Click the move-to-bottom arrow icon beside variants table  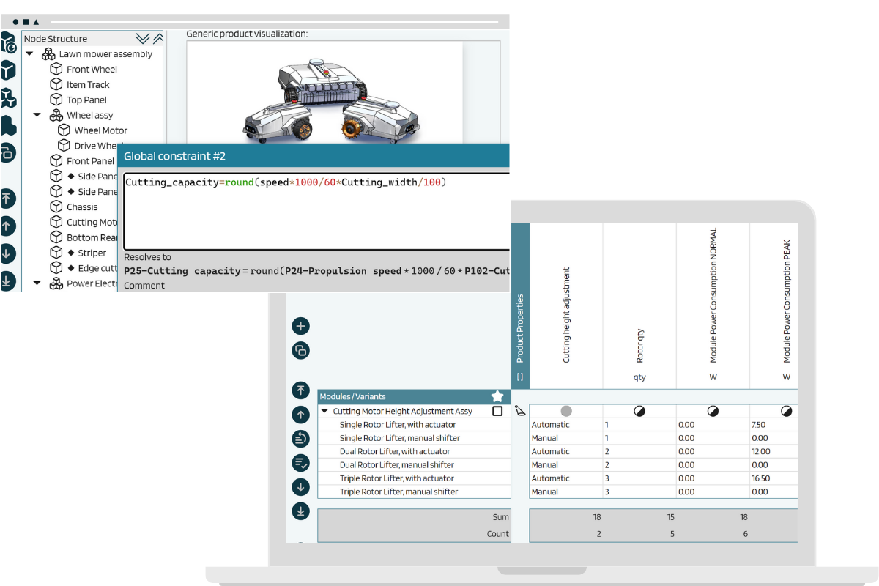coord(300,511)
